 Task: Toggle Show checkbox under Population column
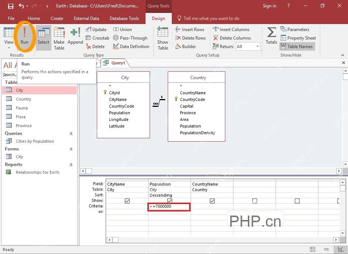[170, 201]
